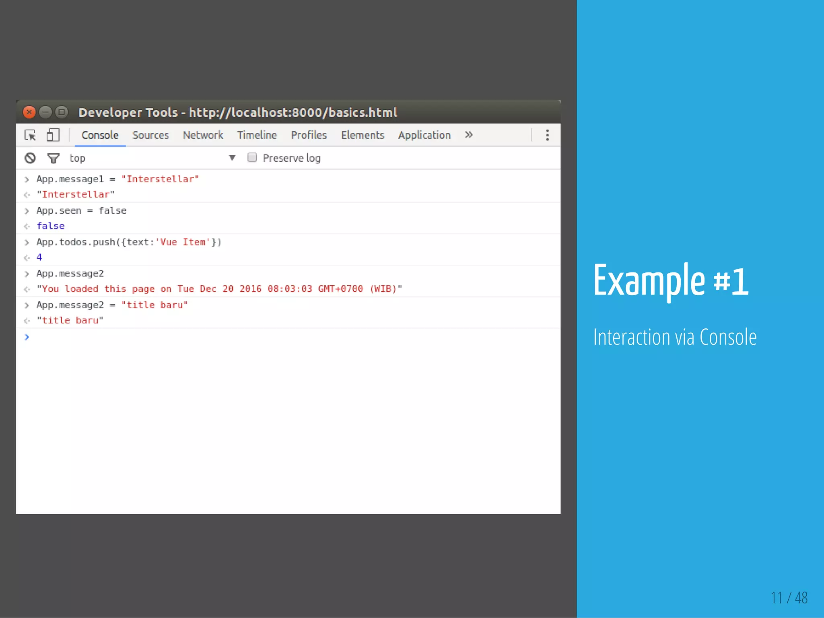The width and height of the screenshot is (824, 618).
Task: Click the clear console icon
Action: 30,158
